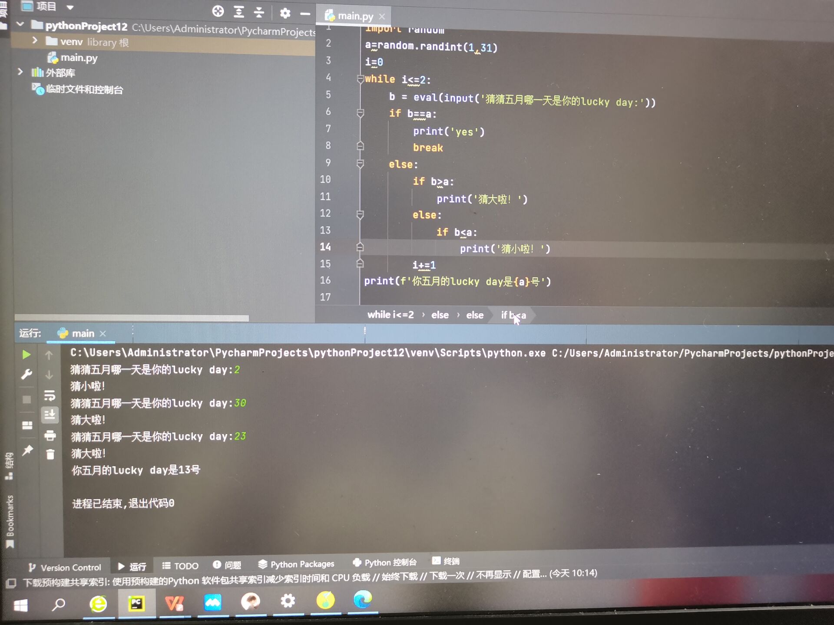This screenshot has height=625, width=834.
Task: Click the wrench run settings icon
Action: tap(26, 374)
